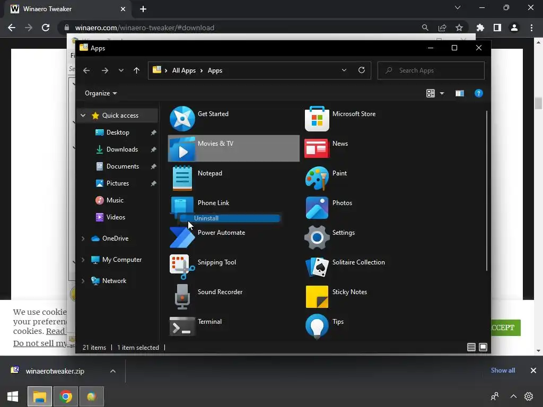Open Chrome three-dot menu
The image size is (543, 407).
531,28
